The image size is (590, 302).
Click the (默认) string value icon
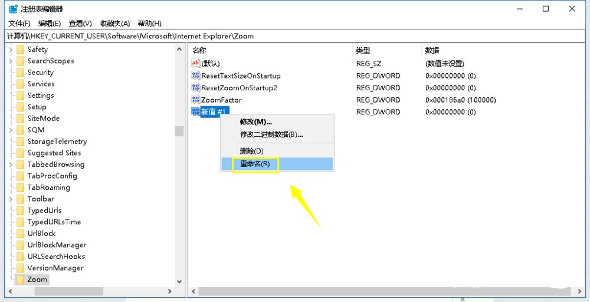point(196,63)
